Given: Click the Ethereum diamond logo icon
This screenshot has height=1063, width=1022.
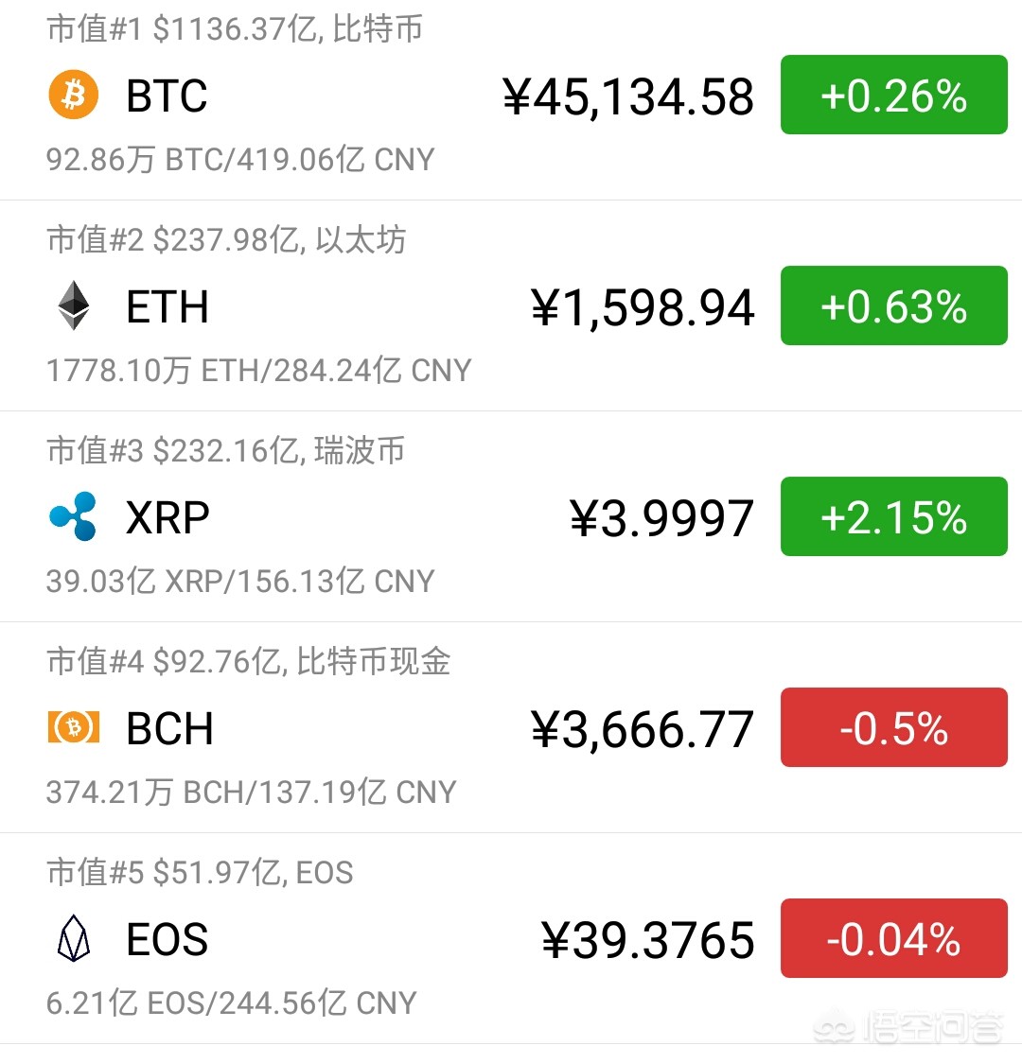Looking at the screenshot, I should (74, 305).
